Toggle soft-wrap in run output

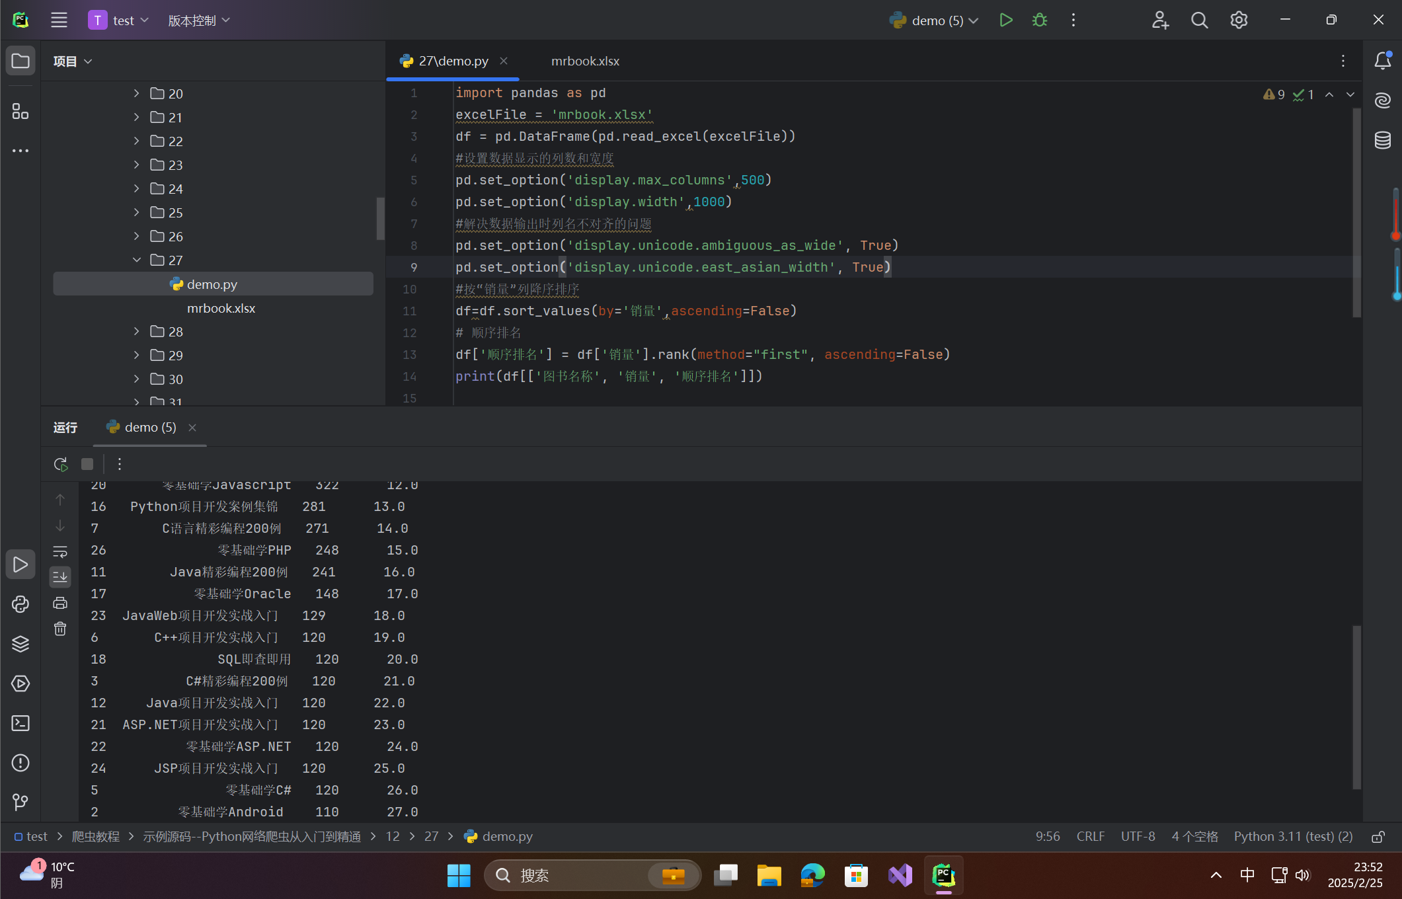point(60,551)
